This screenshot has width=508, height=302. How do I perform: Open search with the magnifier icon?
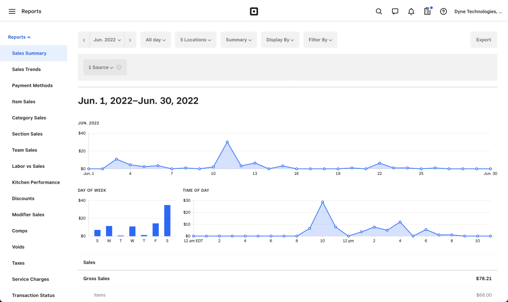point(379,11)
